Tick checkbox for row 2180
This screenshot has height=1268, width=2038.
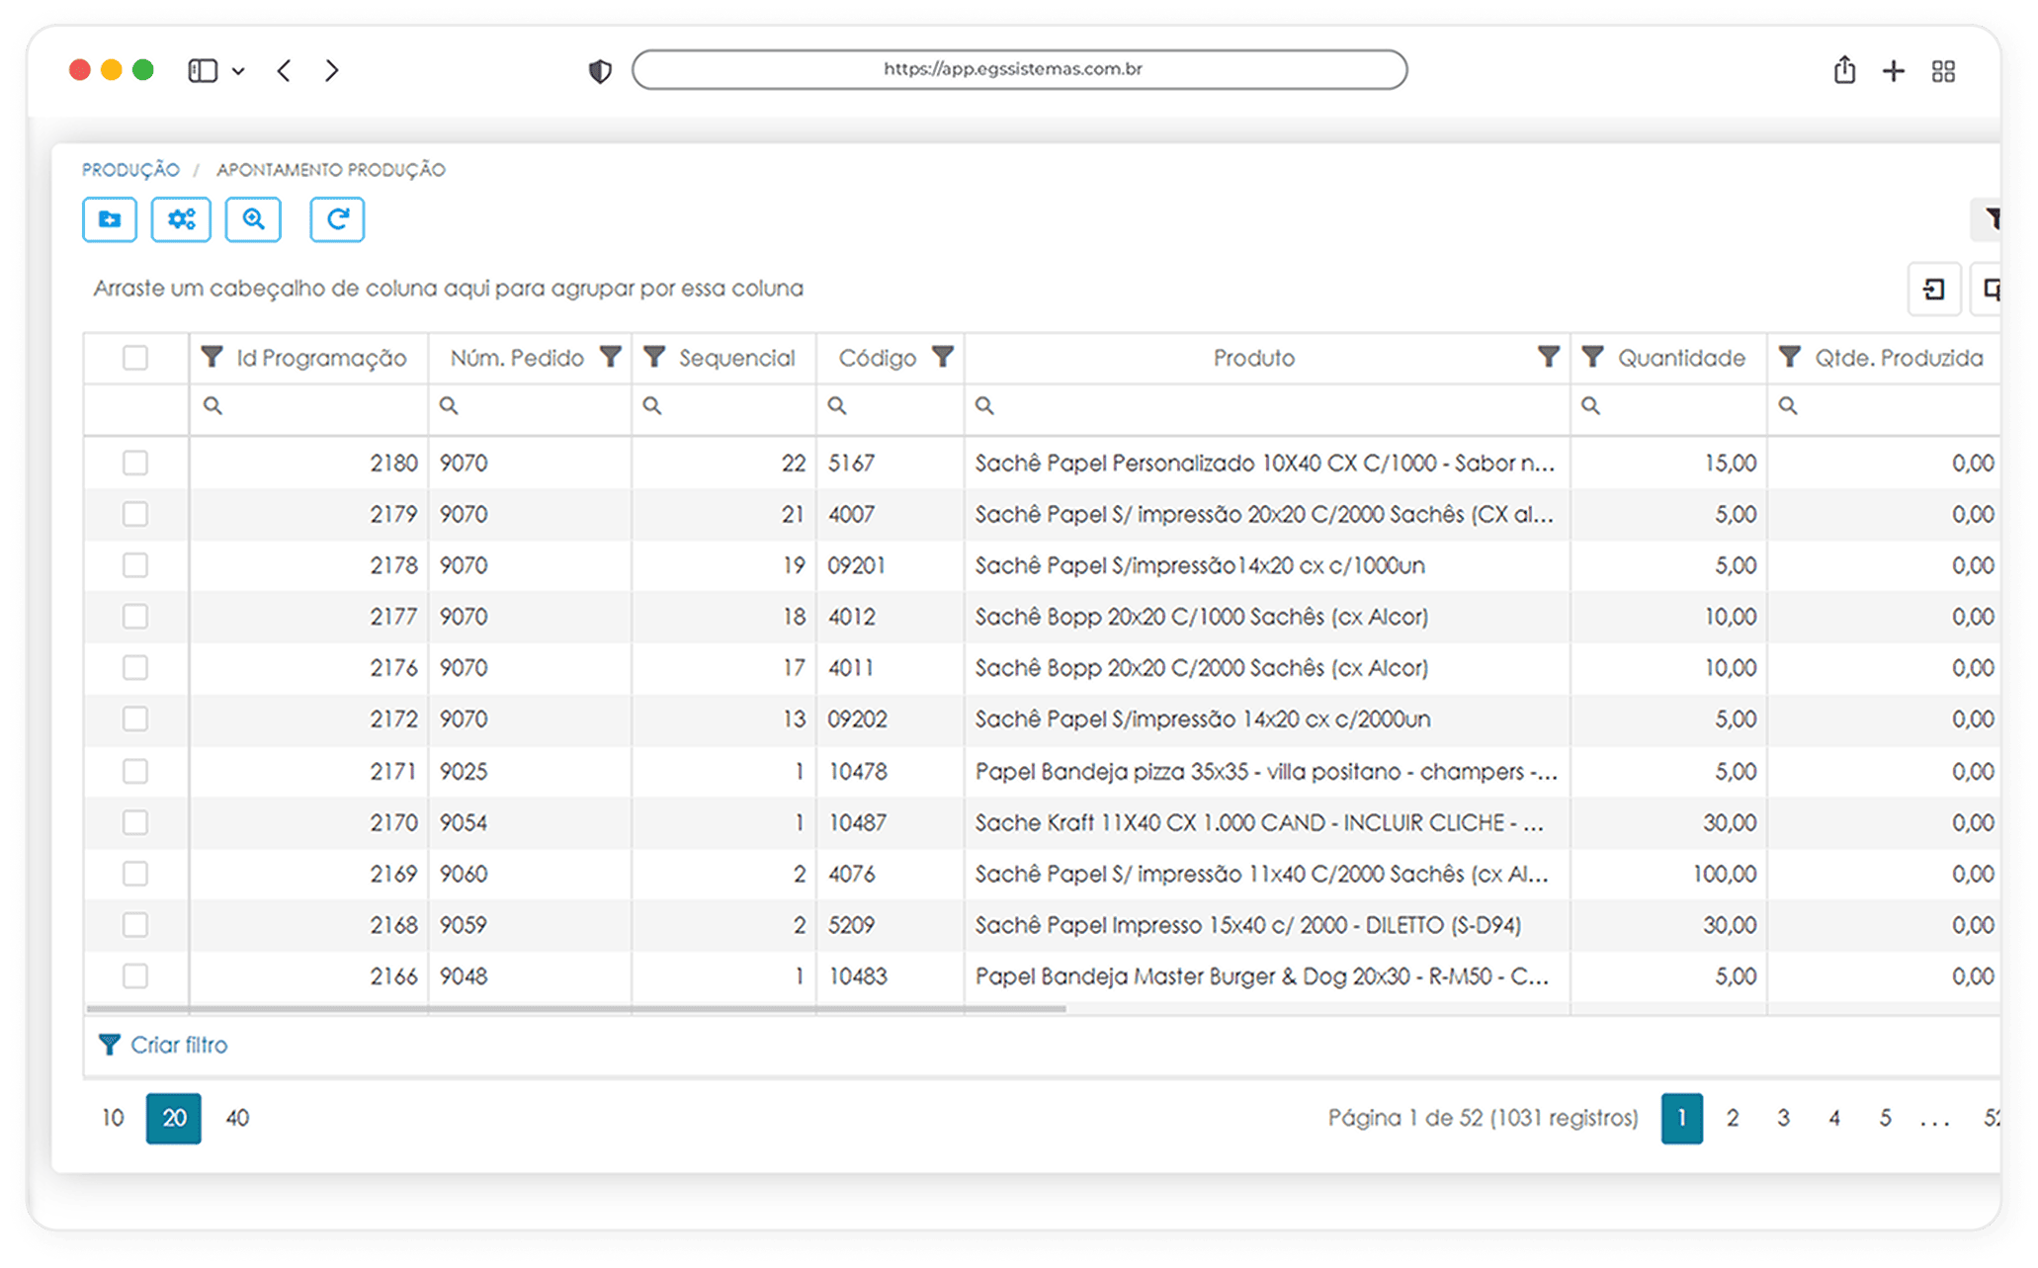click(x=135, y=463)
